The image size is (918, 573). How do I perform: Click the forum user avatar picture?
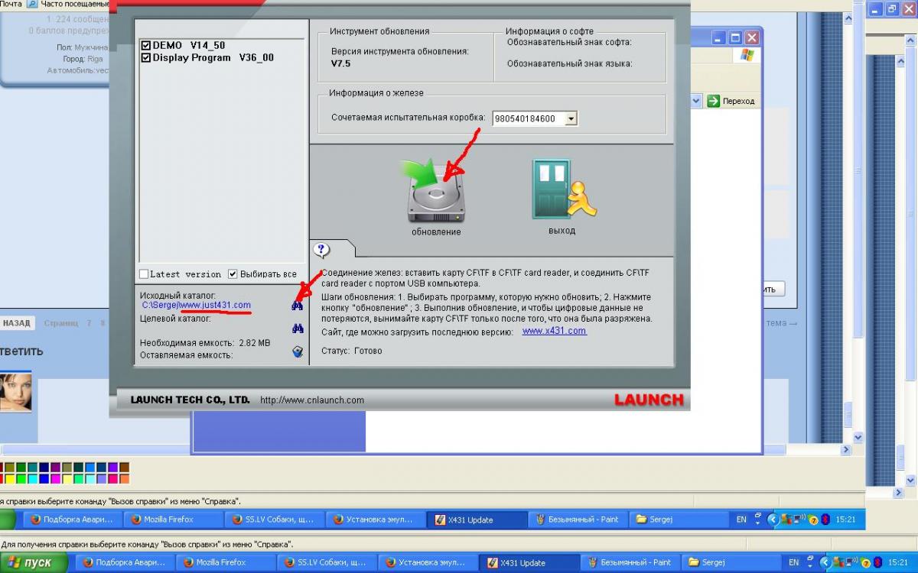coord(15,393)
